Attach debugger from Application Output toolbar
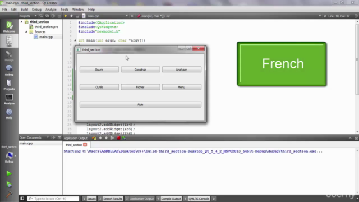The width and height of the screenshot is (359, 202). [124, 138]
